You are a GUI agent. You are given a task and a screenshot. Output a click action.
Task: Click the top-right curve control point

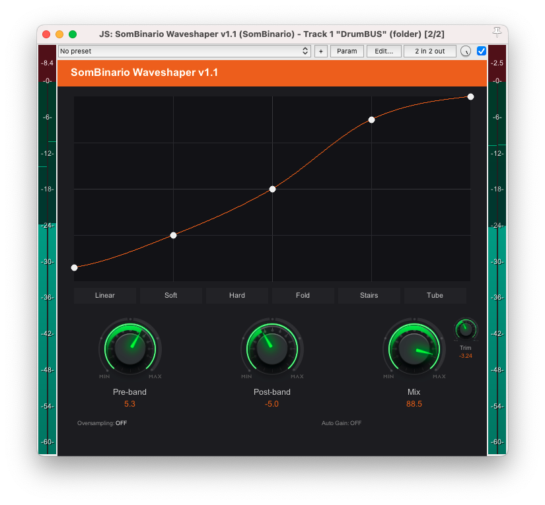470,97
